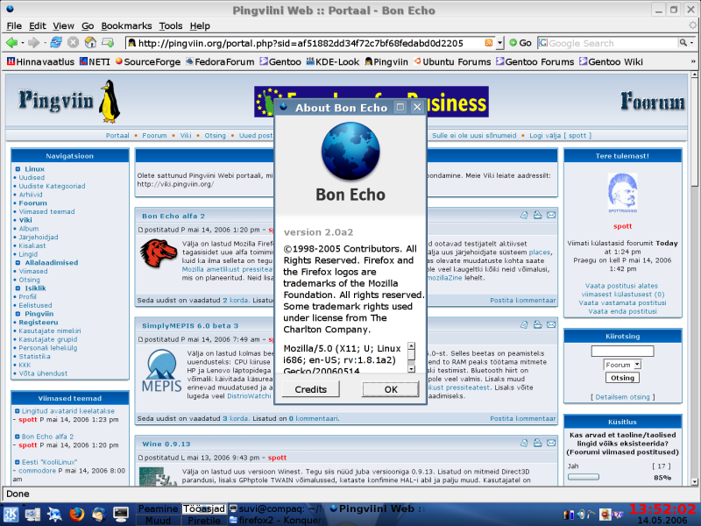Open the Tools menu
Screen dimensions: 701x526
[171, 26]
